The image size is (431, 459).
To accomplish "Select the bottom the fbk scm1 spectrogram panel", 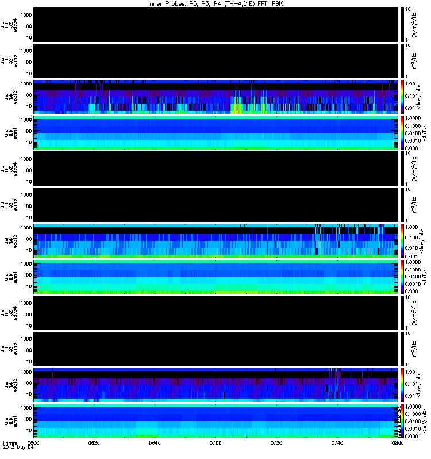I will point(216,421).
